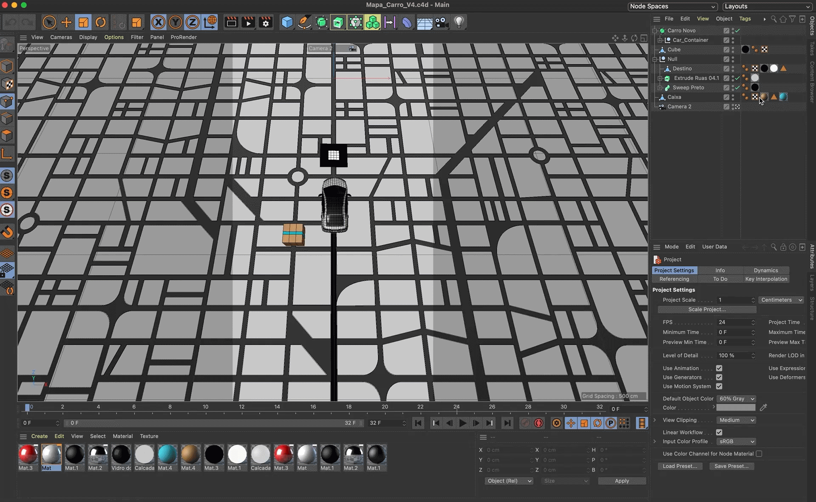Viewport: 816px width, 502px height.
Task: Uncheck Use Animation checkbox
Action: (719, 368)
